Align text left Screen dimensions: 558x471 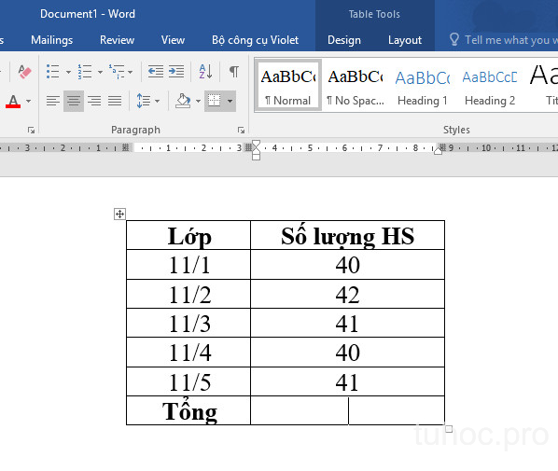click(53, 101)
